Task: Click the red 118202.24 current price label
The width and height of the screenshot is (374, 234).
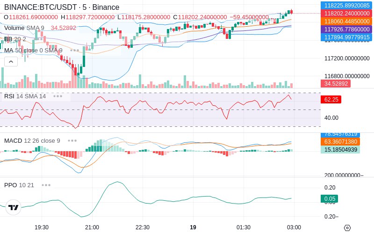Action: 346,14
